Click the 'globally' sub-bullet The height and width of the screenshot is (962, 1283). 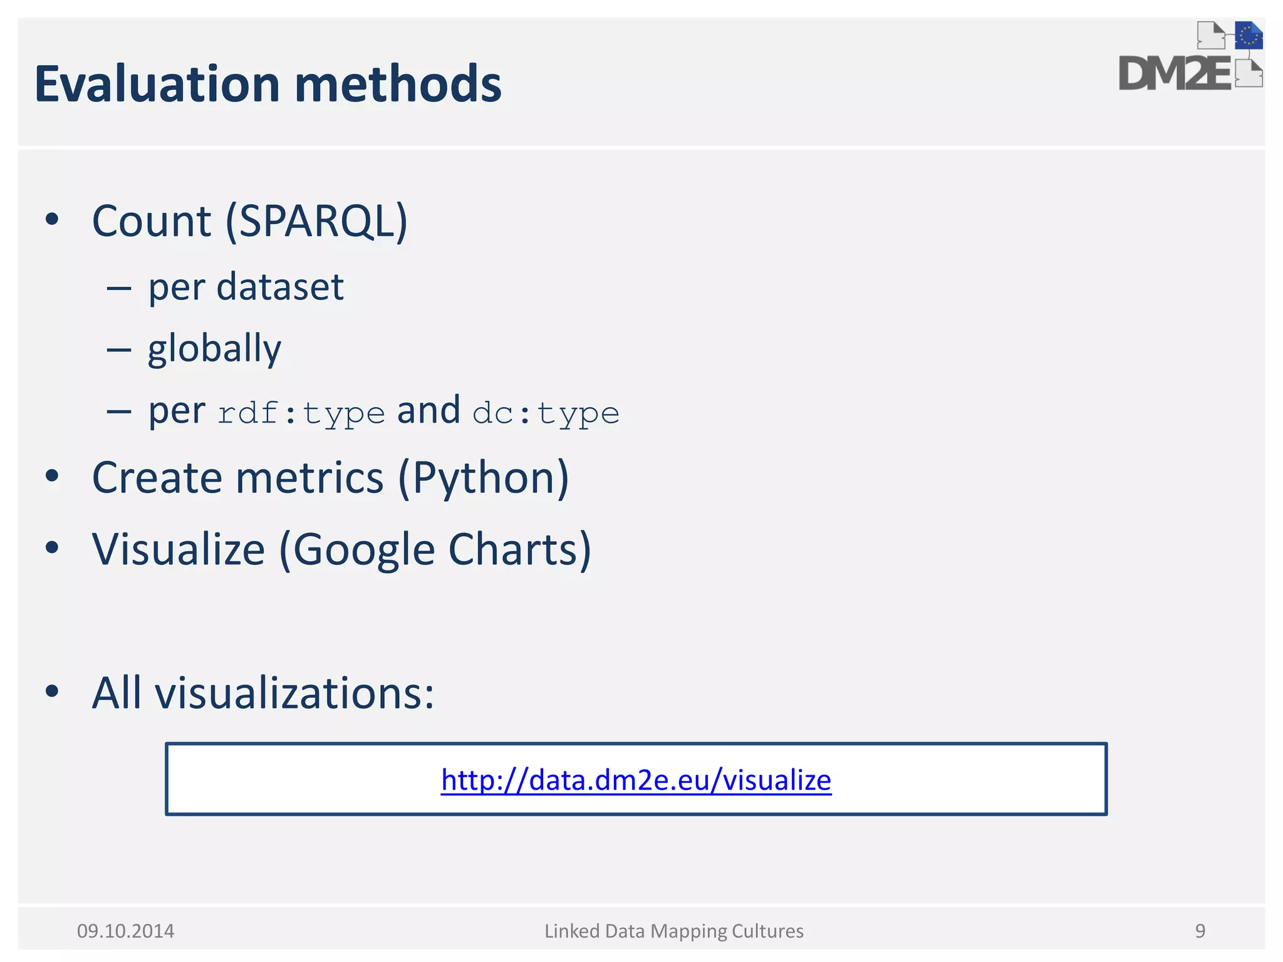[214, 349]
